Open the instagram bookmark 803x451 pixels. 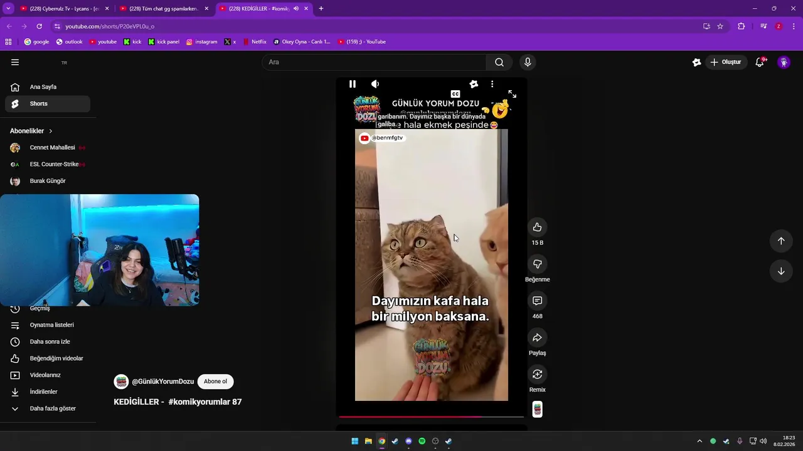tap(201, 42)
